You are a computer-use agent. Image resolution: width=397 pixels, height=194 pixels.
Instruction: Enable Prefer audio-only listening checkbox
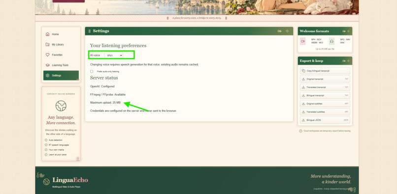(x=92, y=72)
